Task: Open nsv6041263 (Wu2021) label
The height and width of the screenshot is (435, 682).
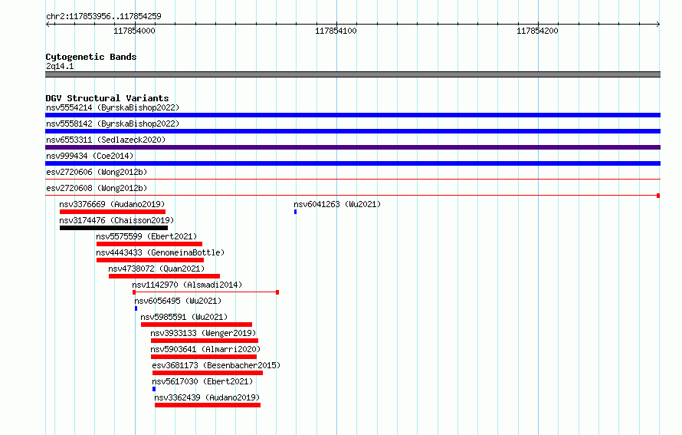Action: (337, 204)
